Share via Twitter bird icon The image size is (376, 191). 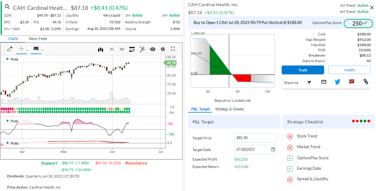point(338,82)
